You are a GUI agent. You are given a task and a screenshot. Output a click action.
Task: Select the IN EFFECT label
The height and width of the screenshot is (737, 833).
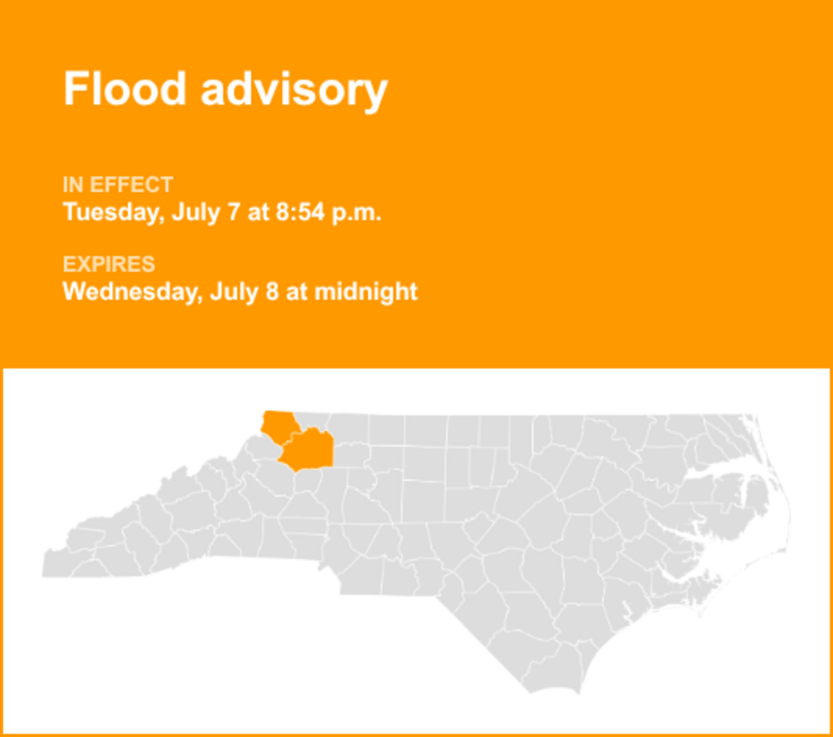tap(118, 185)
